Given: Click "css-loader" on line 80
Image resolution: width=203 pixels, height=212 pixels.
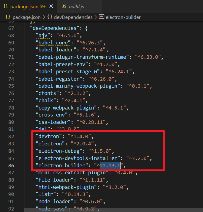Looking at the screenshot, I should (x=53, y=122).
